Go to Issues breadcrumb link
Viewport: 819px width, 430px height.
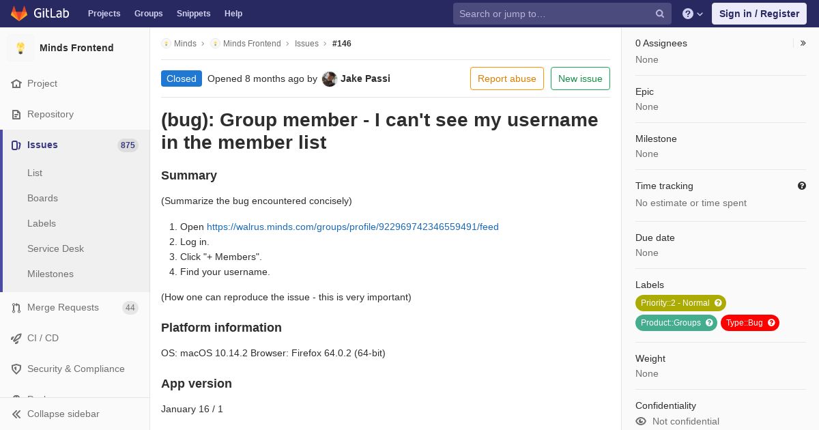point(306,44)
